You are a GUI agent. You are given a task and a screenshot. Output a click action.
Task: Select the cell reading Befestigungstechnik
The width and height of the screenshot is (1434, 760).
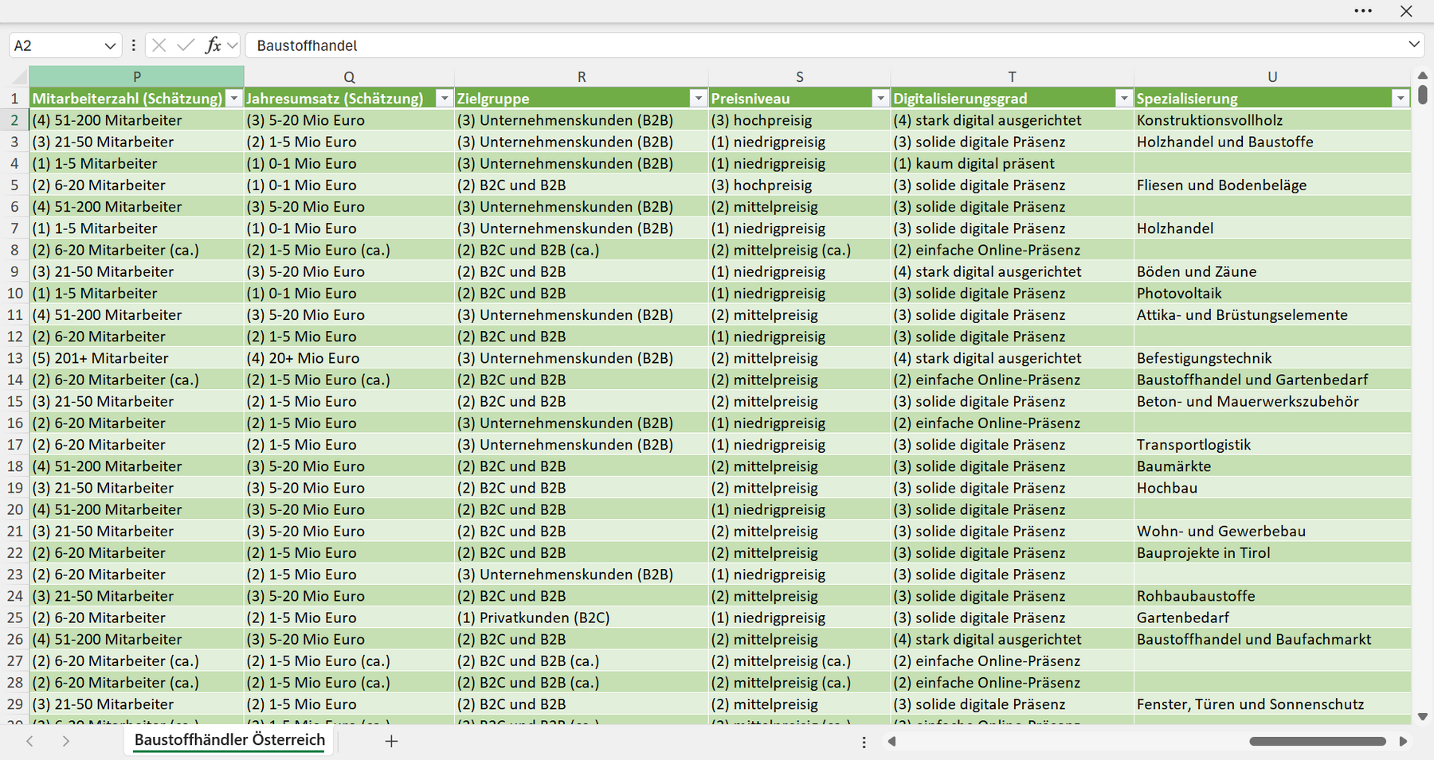[1272, 358]
